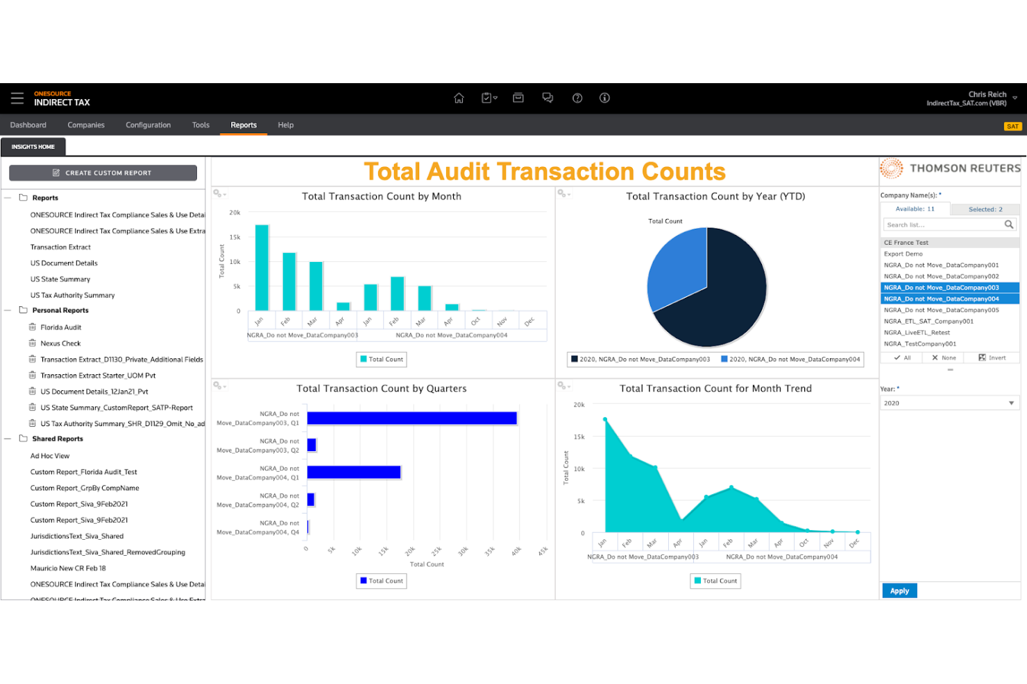Deselect companies using the None option

[943, 357]
